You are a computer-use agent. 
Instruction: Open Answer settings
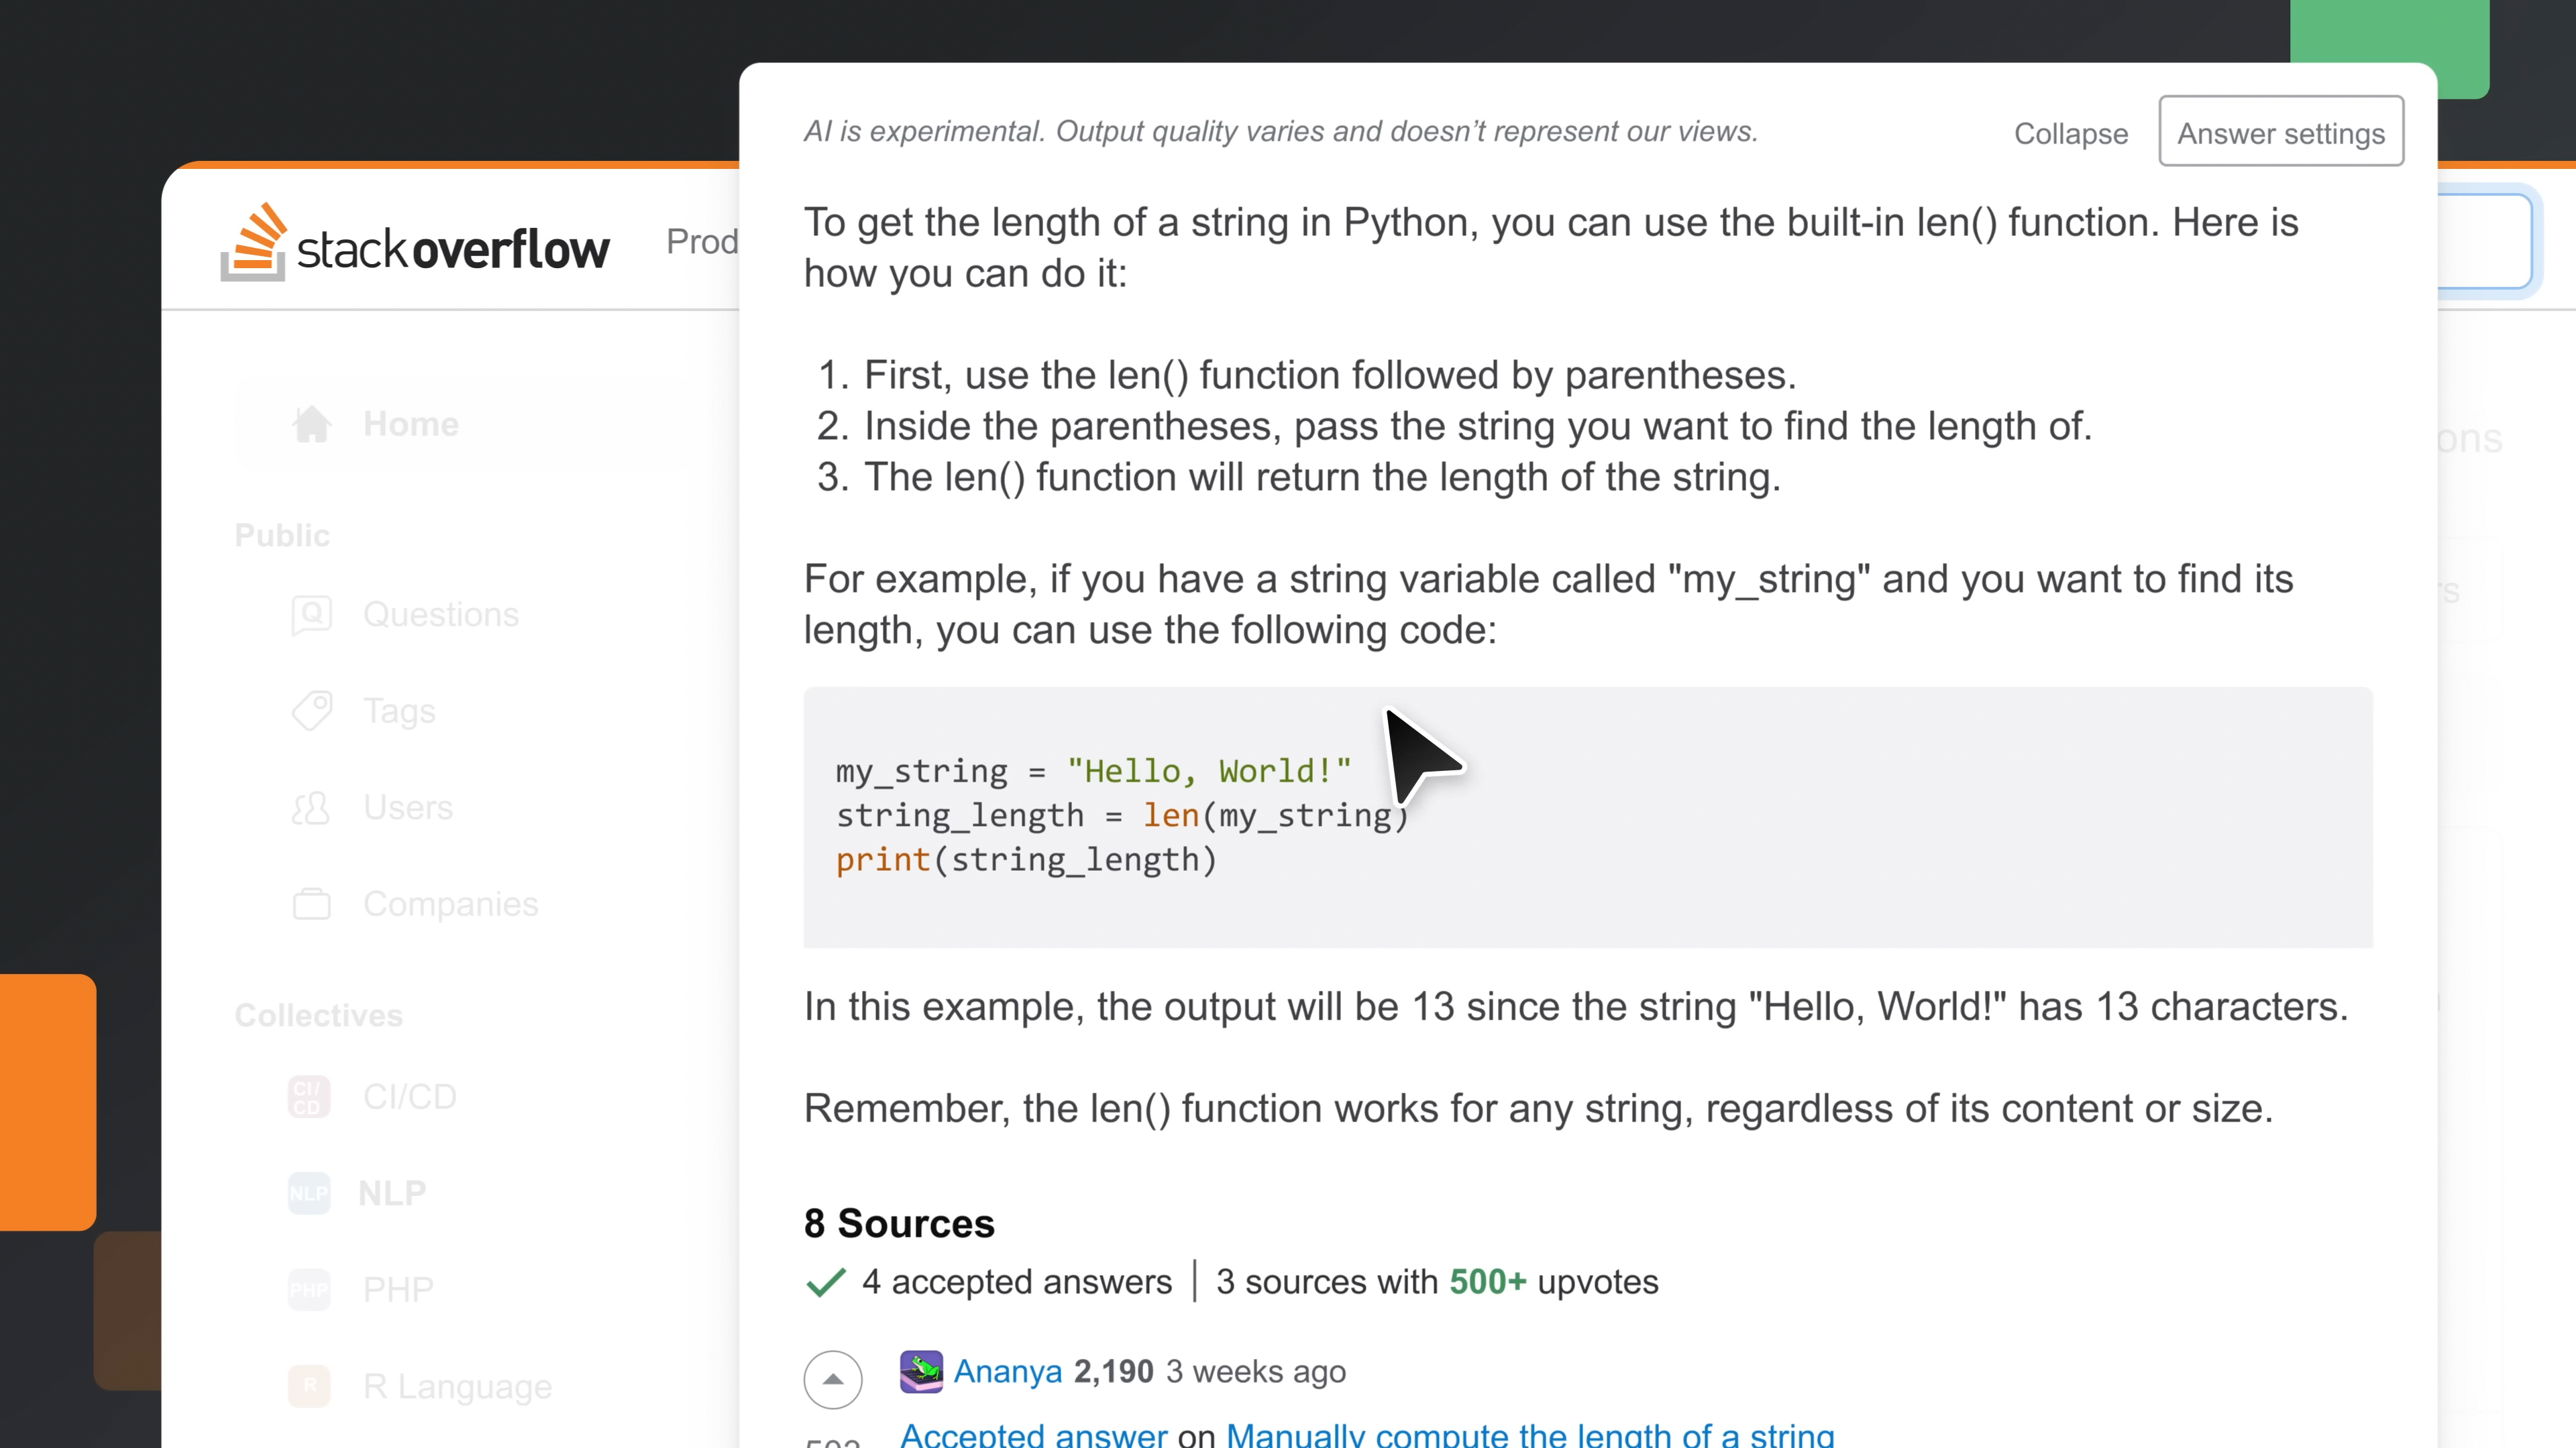point(2281,132)
